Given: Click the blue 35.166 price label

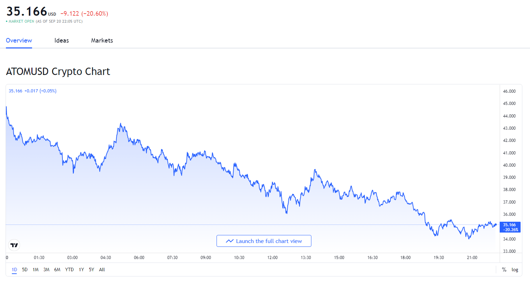Looking at the screenshot, I should point(510,227).
